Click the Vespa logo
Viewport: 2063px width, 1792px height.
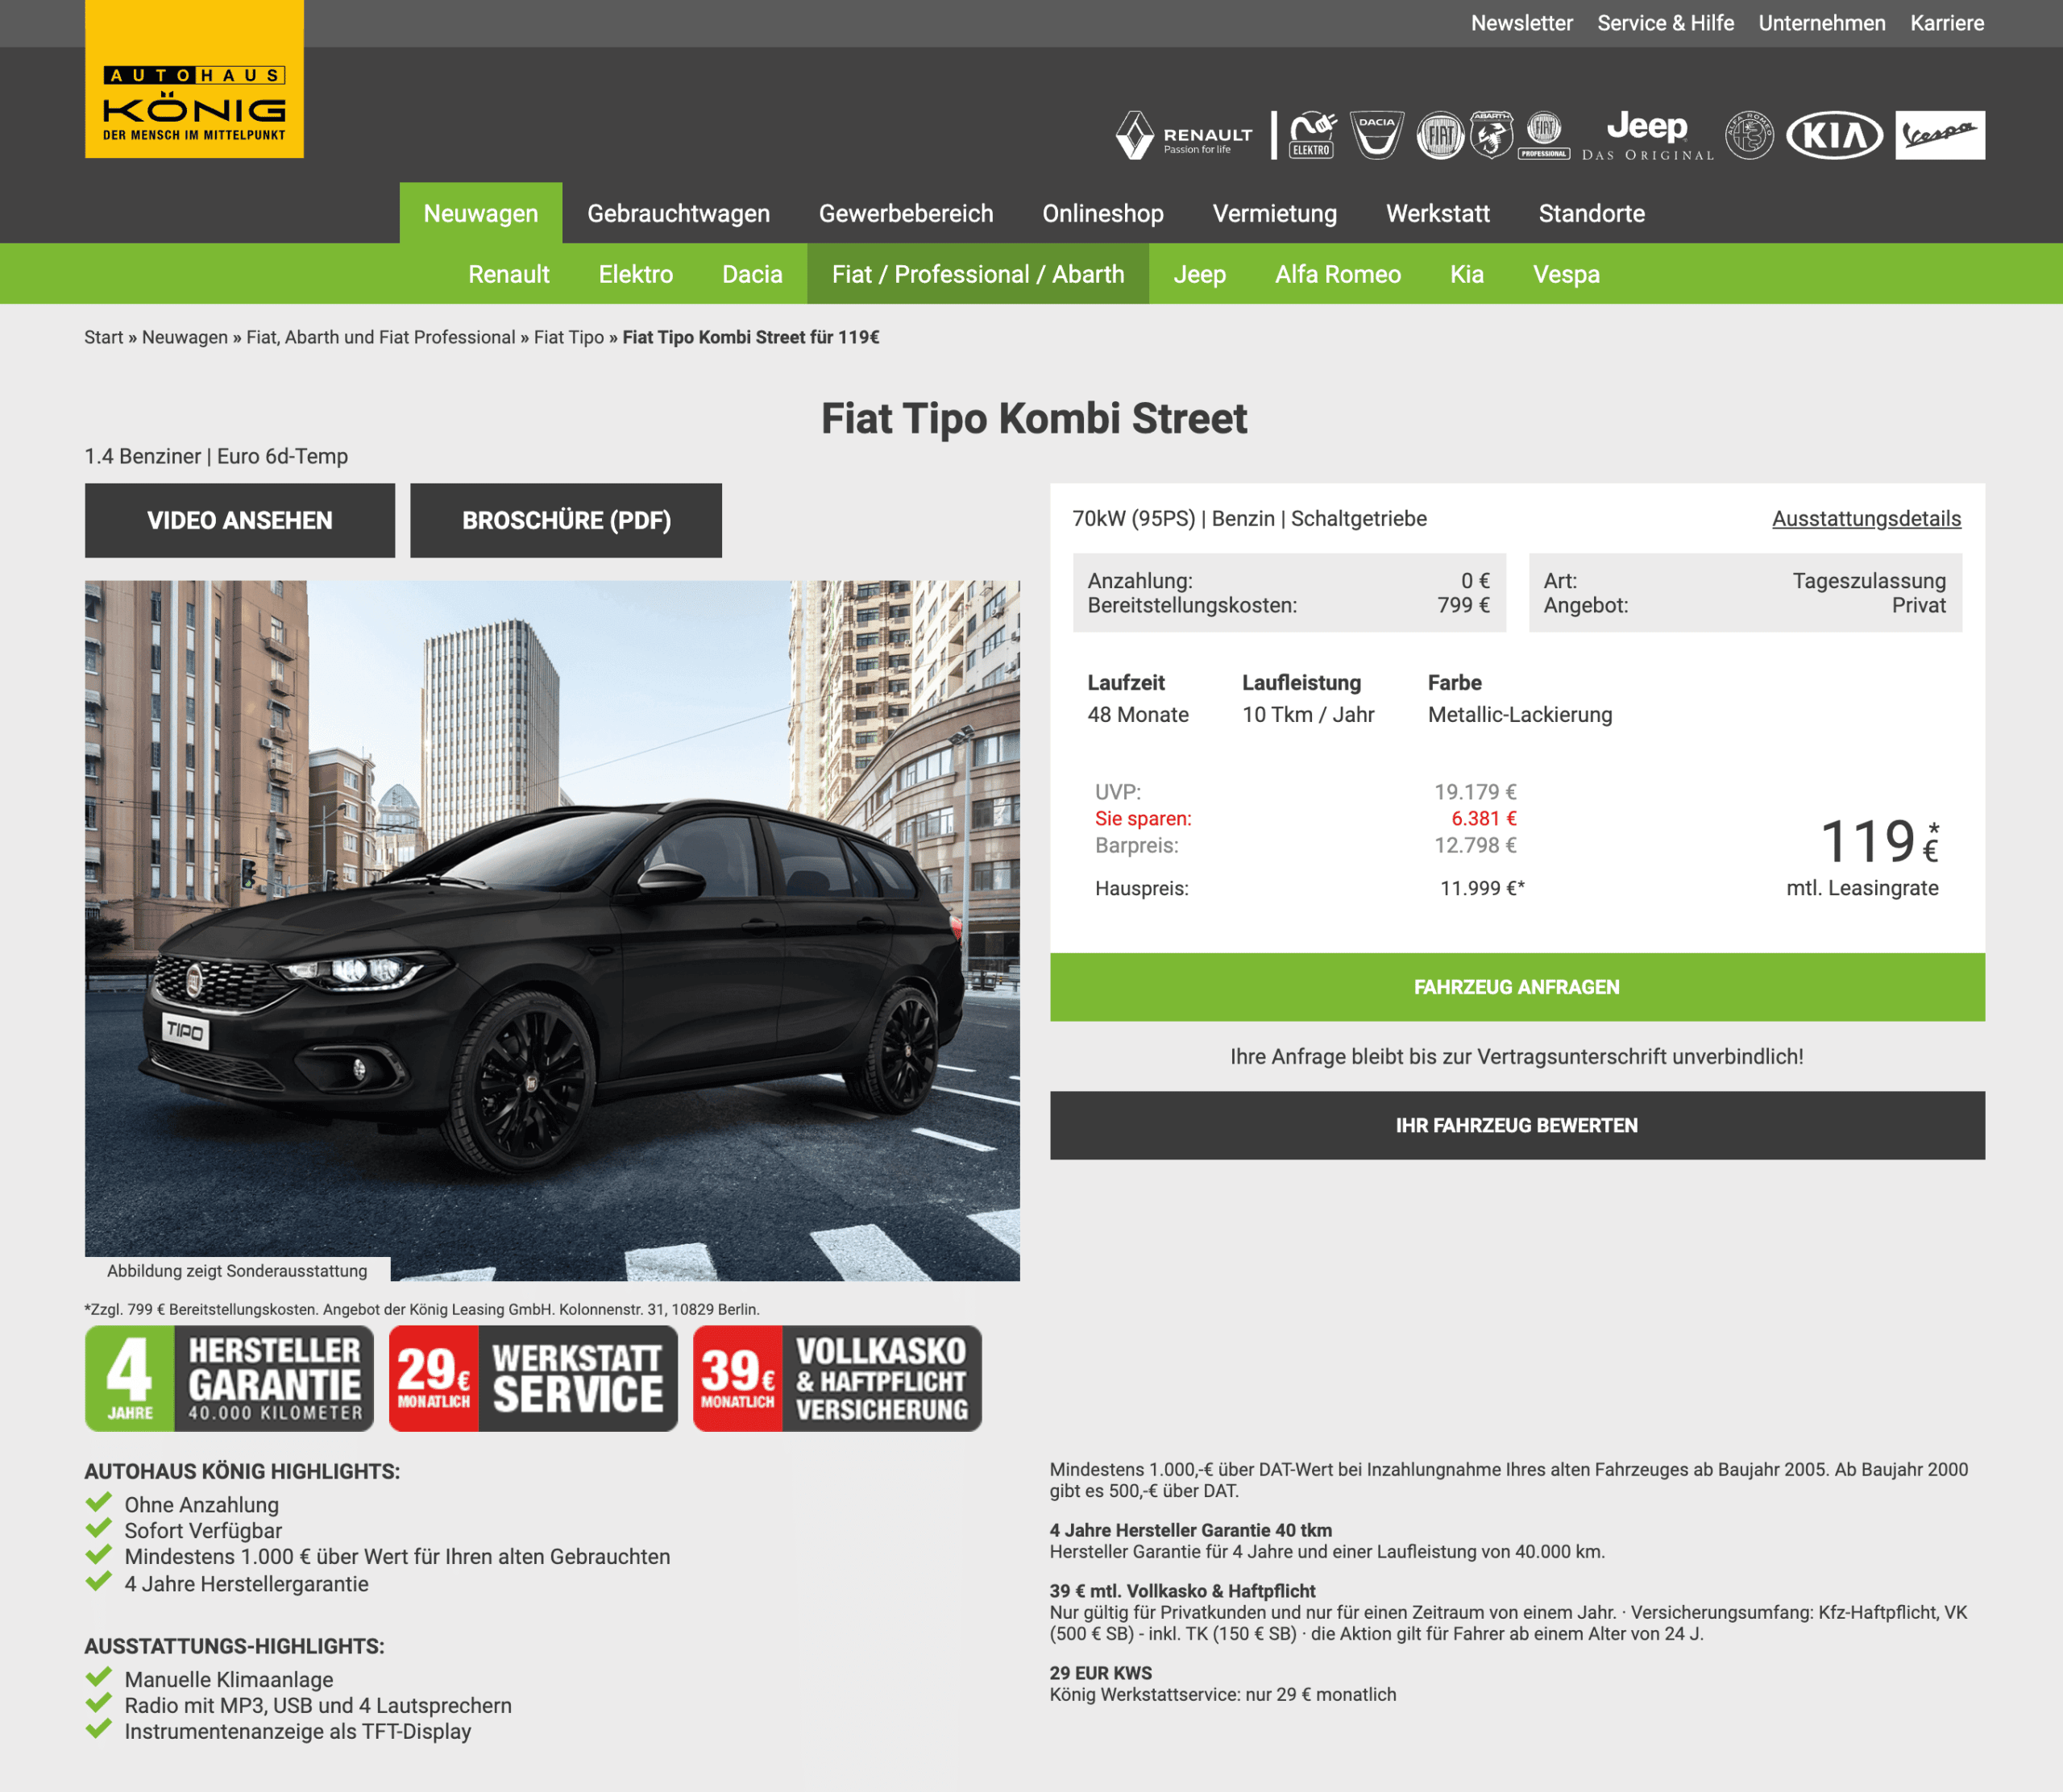(1940, 135)
